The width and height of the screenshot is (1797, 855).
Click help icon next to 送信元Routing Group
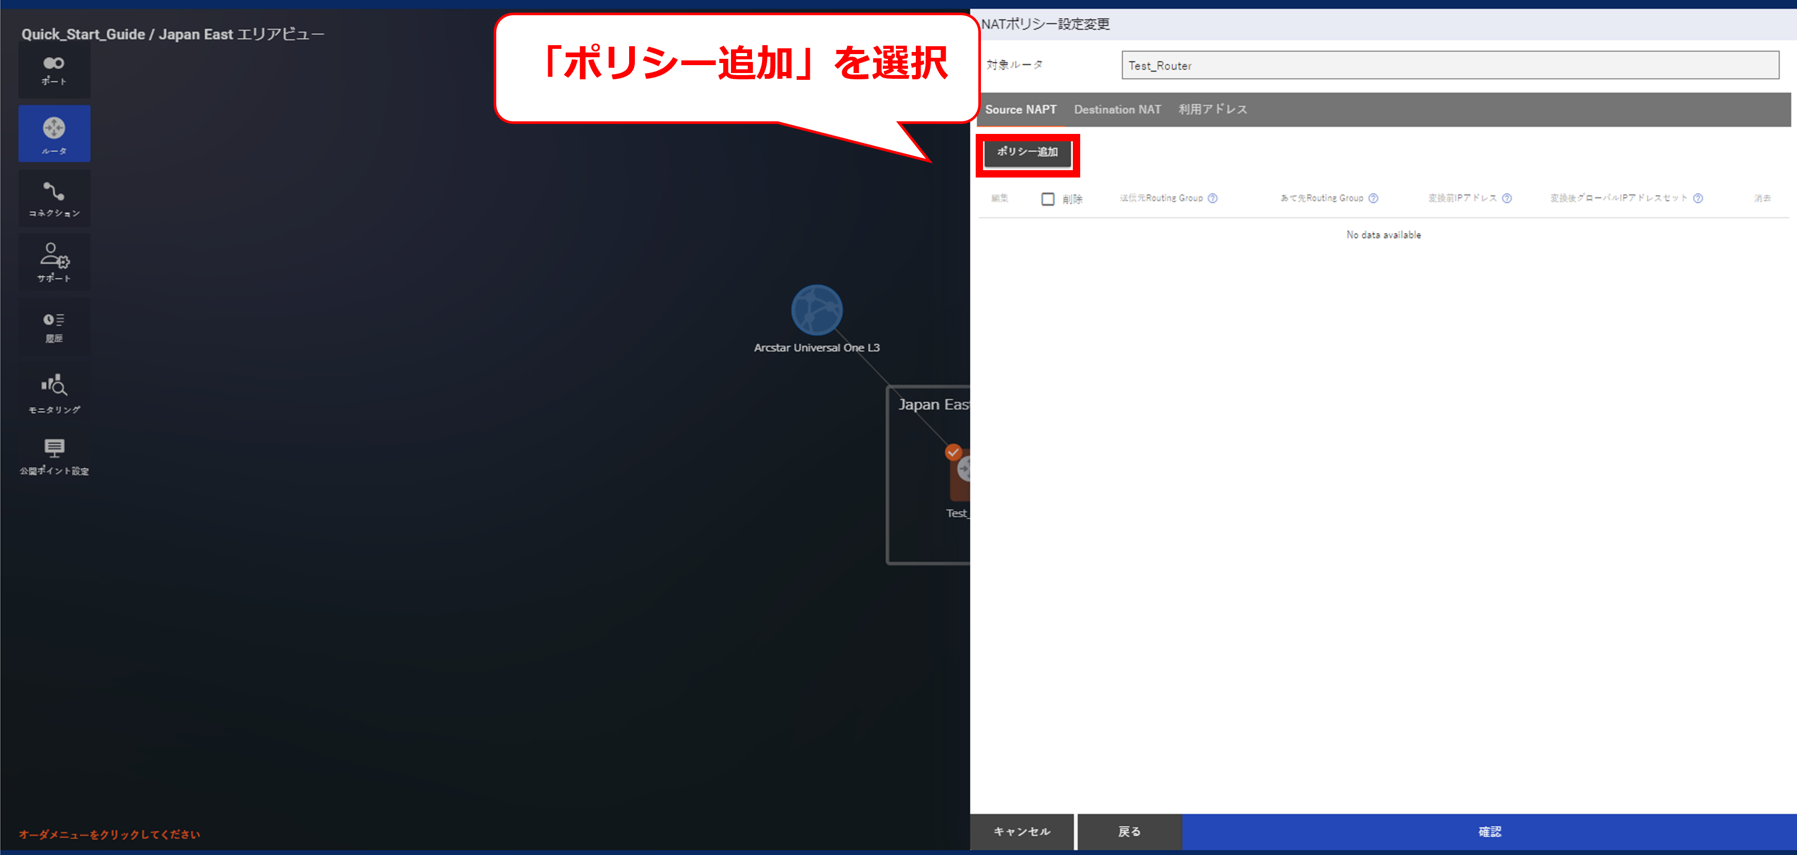pyautogui.click(x=1213, y=198)
